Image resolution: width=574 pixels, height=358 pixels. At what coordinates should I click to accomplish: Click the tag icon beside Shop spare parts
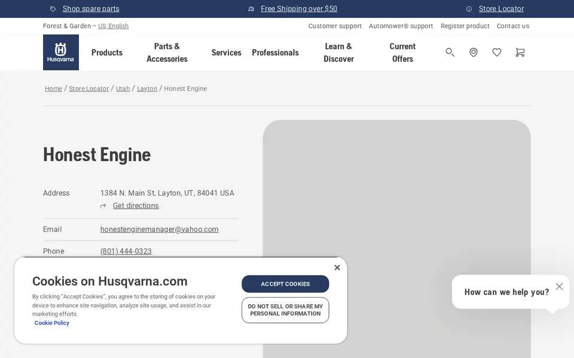point(53,9)
